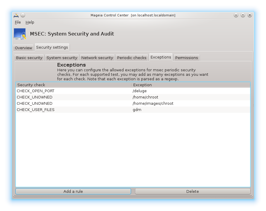The image size is (266, 211).
Task: Open the Help menu
Action: (30, 22)
